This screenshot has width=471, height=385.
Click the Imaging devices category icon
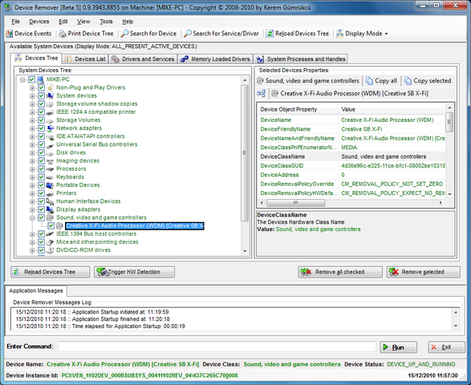[x=51, y=160]
